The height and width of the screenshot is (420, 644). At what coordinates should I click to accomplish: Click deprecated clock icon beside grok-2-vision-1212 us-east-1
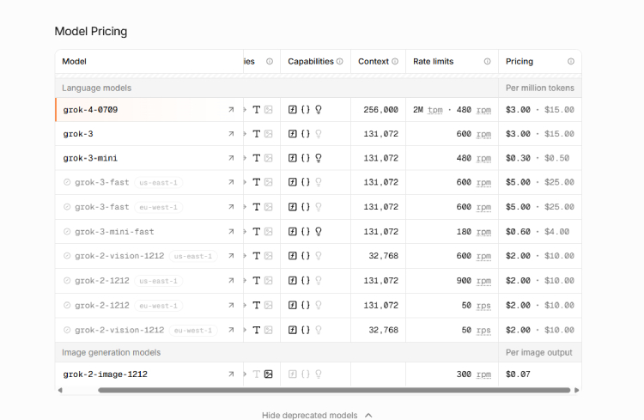point(67,256)
